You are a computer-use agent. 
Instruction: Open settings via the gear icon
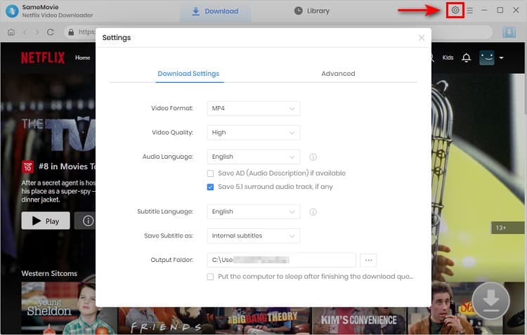click(x=455, y=11)
